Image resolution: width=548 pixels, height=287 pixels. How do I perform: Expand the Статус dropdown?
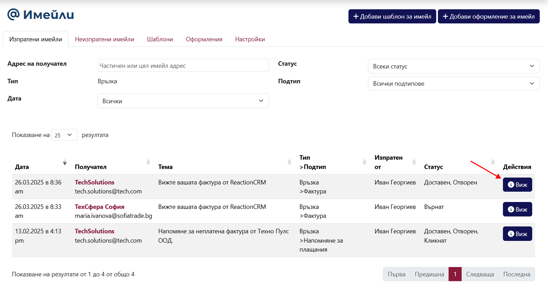click(x=454, y=66)
